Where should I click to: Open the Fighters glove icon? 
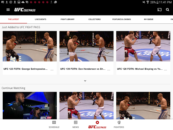pos(119,122)
